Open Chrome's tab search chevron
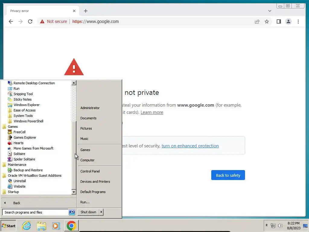 click(270, 11)
